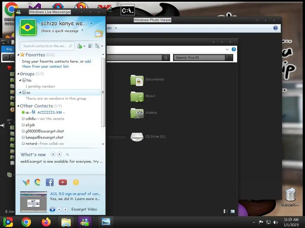Expand the File Explorer ribbon chevron
The width and height of the screenshot is (305, 228).
[227, 50]
